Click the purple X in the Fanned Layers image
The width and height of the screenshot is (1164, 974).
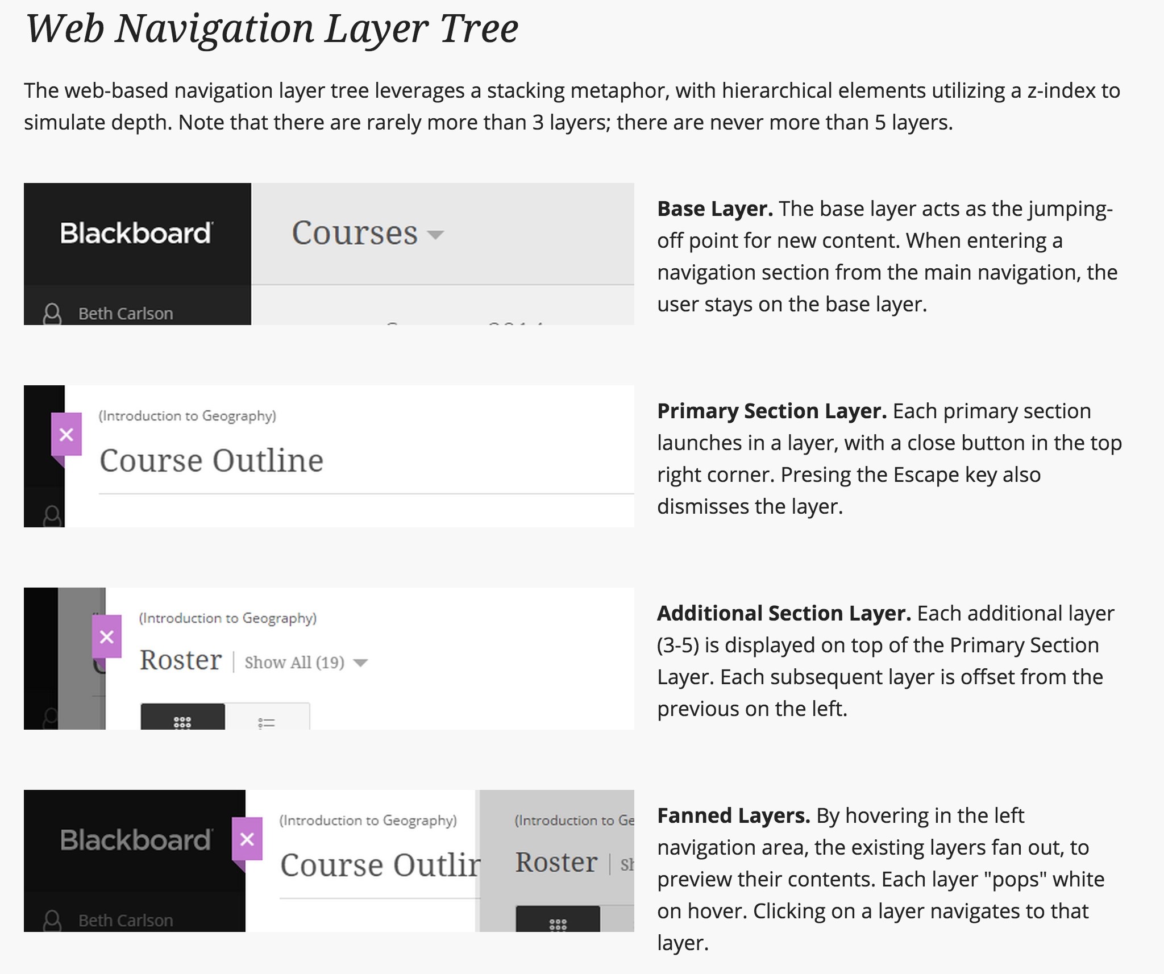pyautogui.click(x=247, y=839)
